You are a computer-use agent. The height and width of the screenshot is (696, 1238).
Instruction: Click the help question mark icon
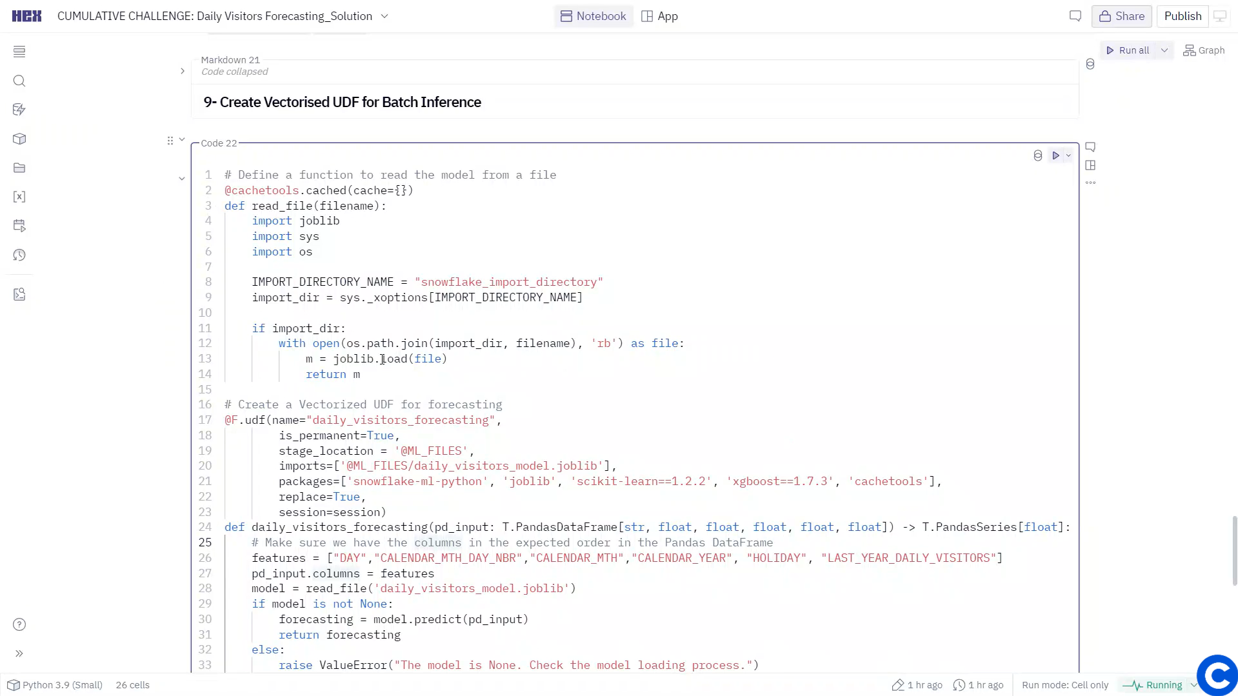tap(19, 624)
